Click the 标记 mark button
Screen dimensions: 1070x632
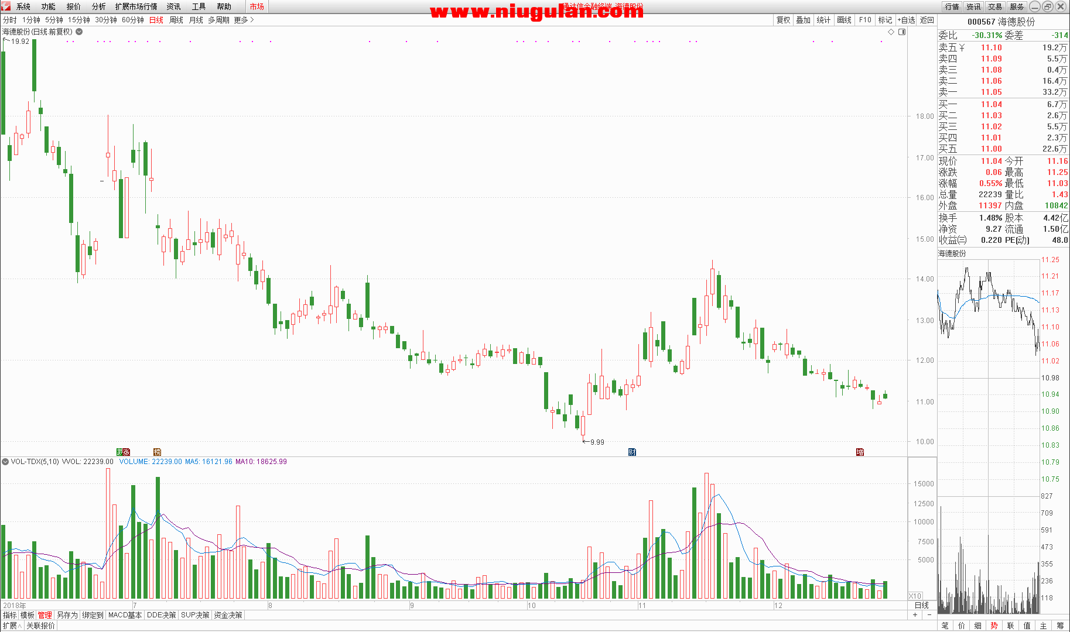pyautogui.click(x=886, y=20)
